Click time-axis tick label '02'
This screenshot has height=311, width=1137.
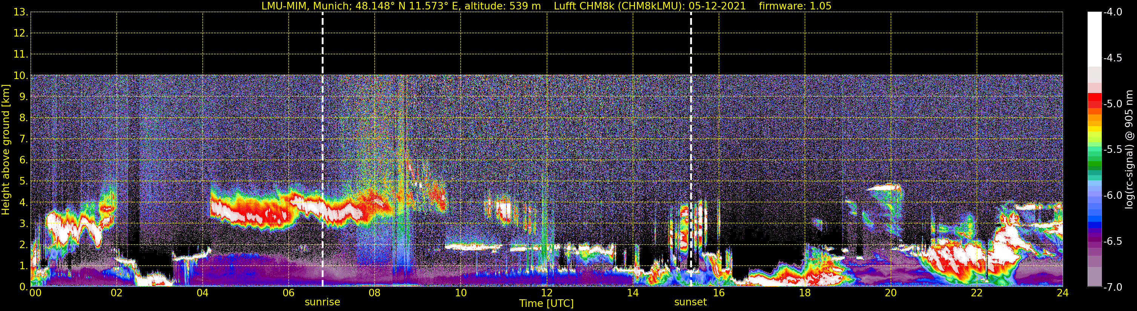[x=117, y=293]
